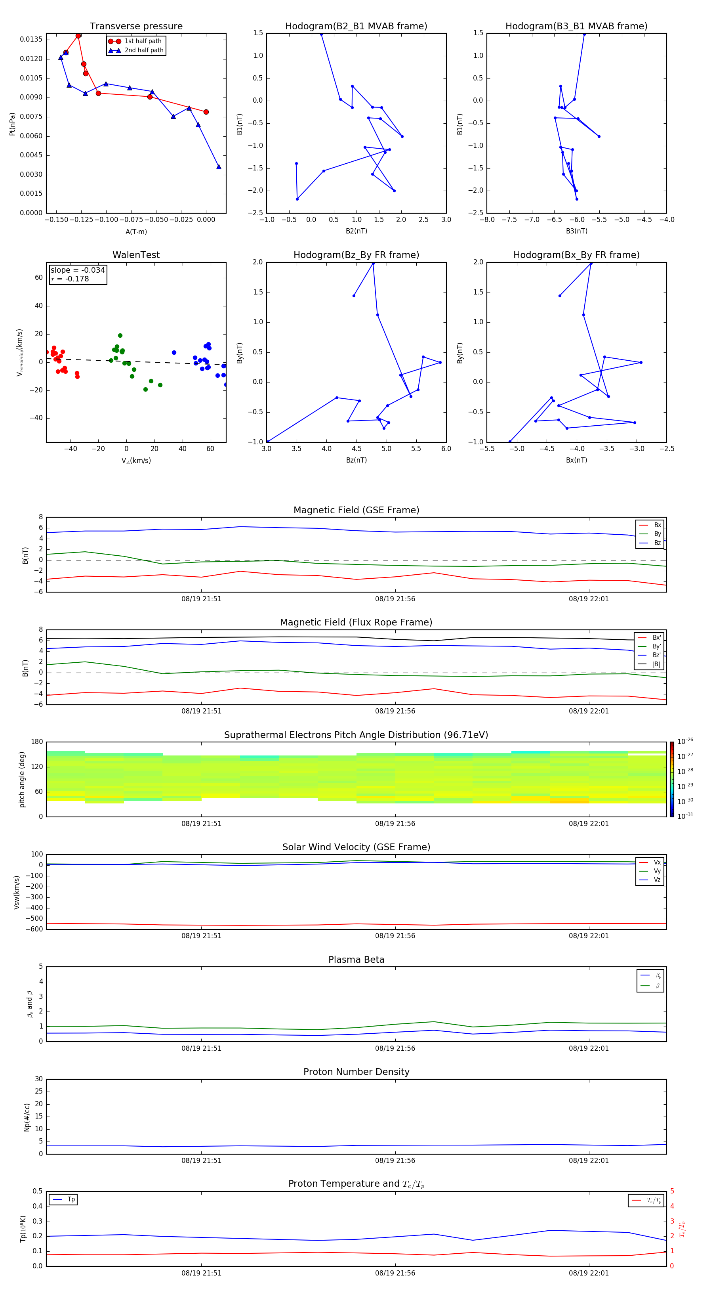Click the 'B2(nT)' x-axis label

tap(356, 231)
